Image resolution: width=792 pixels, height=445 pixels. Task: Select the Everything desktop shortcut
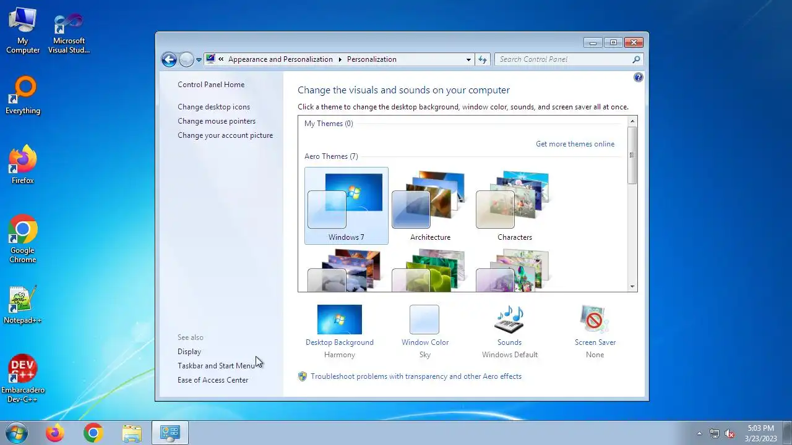(23, 96)
